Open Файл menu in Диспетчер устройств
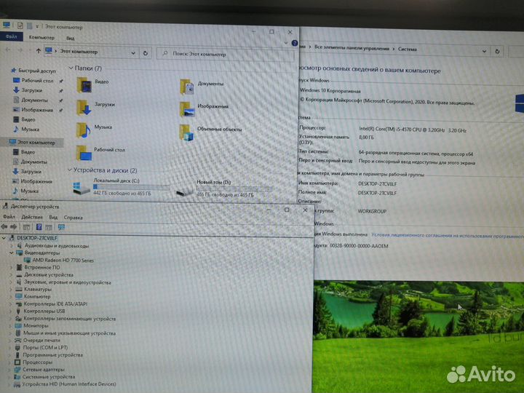The width and height of the screenshot is (524, 393). (x=9, y=217)
